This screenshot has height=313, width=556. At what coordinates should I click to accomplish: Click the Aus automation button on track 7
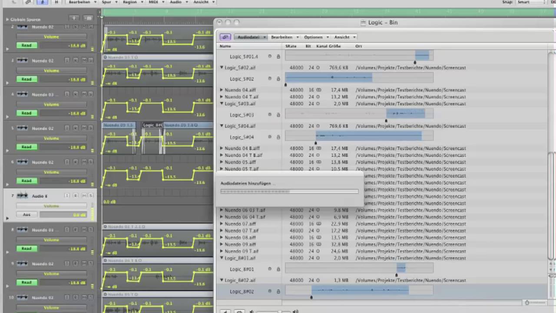(x=26, y=215)
